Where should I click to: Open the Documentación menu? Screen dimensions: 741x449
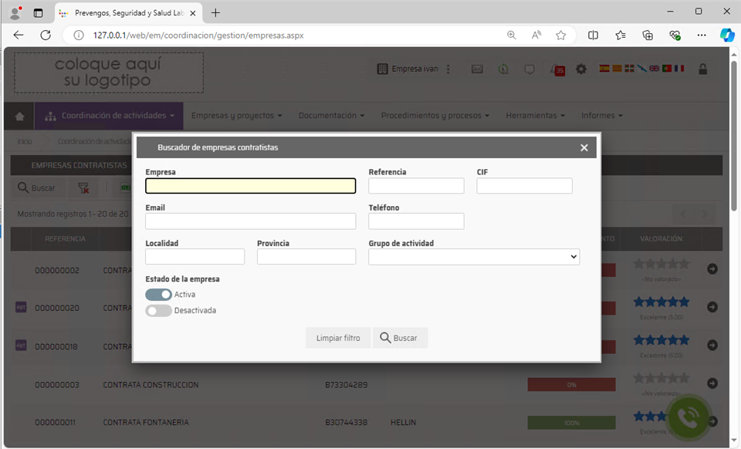click(331, 116)
